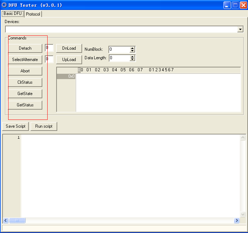
Task: Click the script editor scroll up arrow
Action: [243, 137]
